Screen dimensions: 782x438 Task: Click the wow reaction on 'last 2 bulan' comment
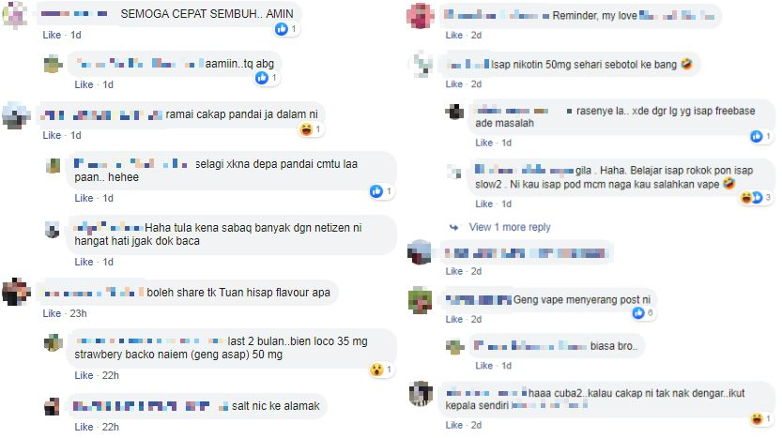[x=377, y=370]
